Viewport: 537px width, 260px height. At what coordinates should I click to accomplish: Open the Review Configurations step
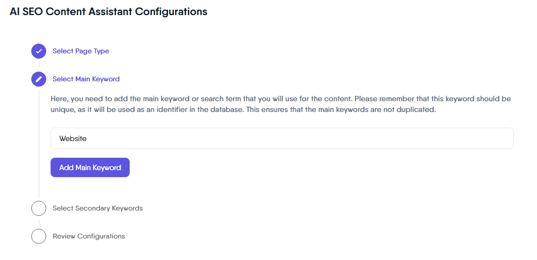(89, 236)
